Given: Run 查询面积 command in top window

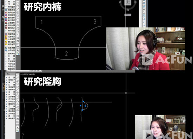Looking at the screenshot, I should pyautogui.click(x=10, y=17).
